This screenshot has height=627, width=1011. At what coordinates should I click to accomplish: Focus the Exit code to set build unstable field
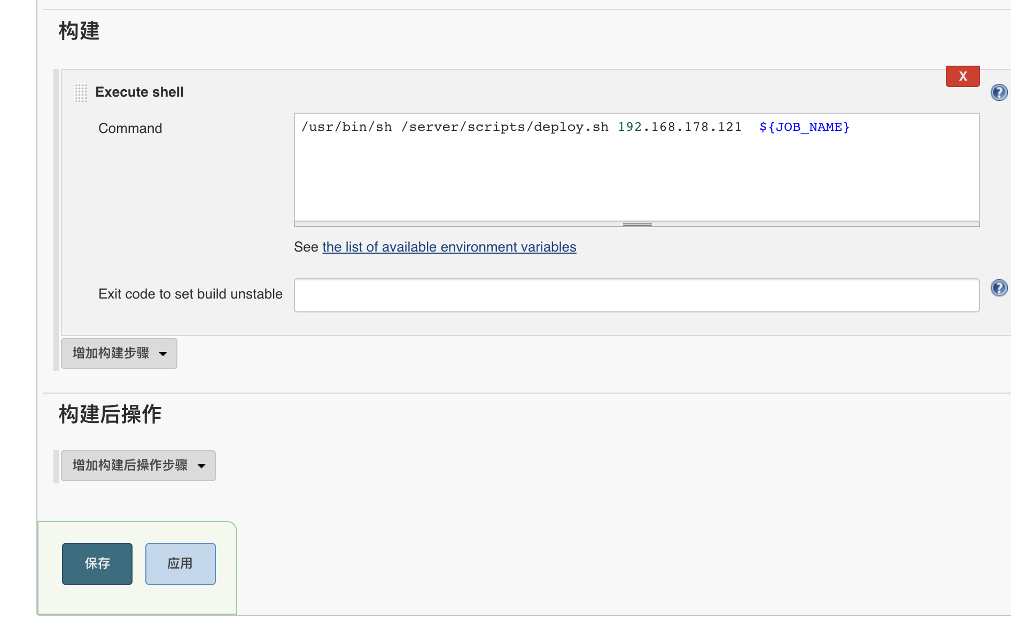coord(637,295)
